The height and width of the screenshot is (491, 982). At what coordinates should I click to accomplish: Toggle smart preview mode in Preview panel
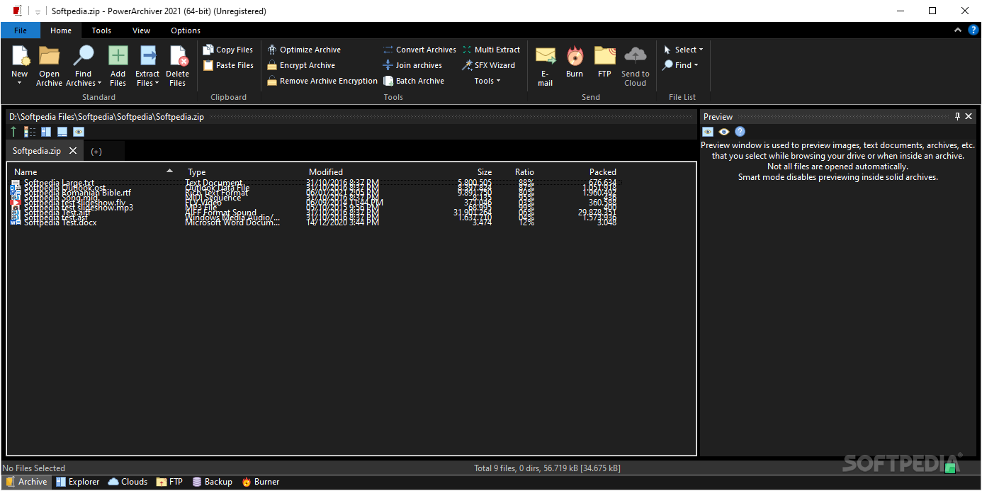(x=708, y=132)
